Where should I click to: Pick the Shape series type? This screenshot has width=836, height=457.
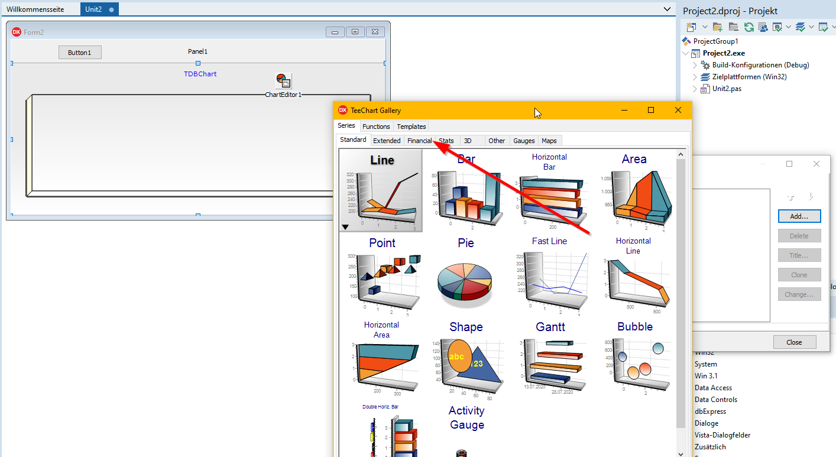click(x=466, y=358)
